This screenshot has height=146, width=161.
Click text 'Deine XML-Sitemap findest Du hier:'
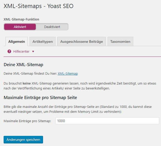tap(30, 73)
